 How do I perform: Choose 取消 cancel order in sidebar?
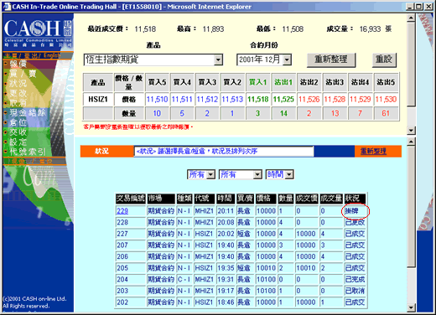click(18, 103)
